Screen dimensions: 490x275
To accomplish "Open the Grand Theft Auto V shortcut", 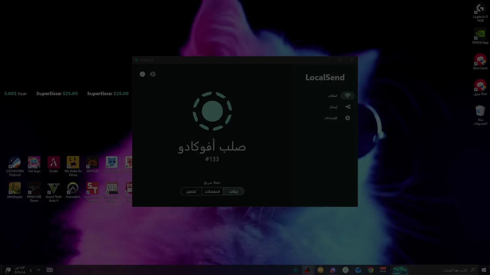I will [x=54, y=192].
